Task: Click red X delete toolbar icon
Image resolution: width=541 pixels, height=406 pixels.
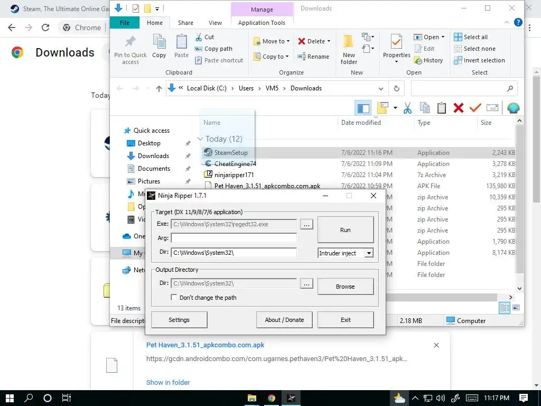Action: coord(459,108)
